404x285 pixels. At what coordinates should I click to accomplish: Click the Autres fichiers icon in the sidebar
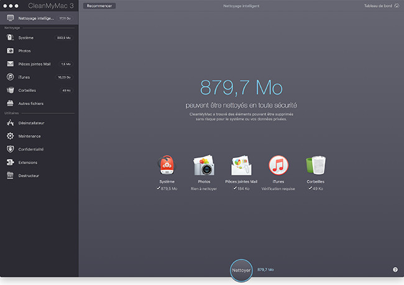click(x=11, y=103)
